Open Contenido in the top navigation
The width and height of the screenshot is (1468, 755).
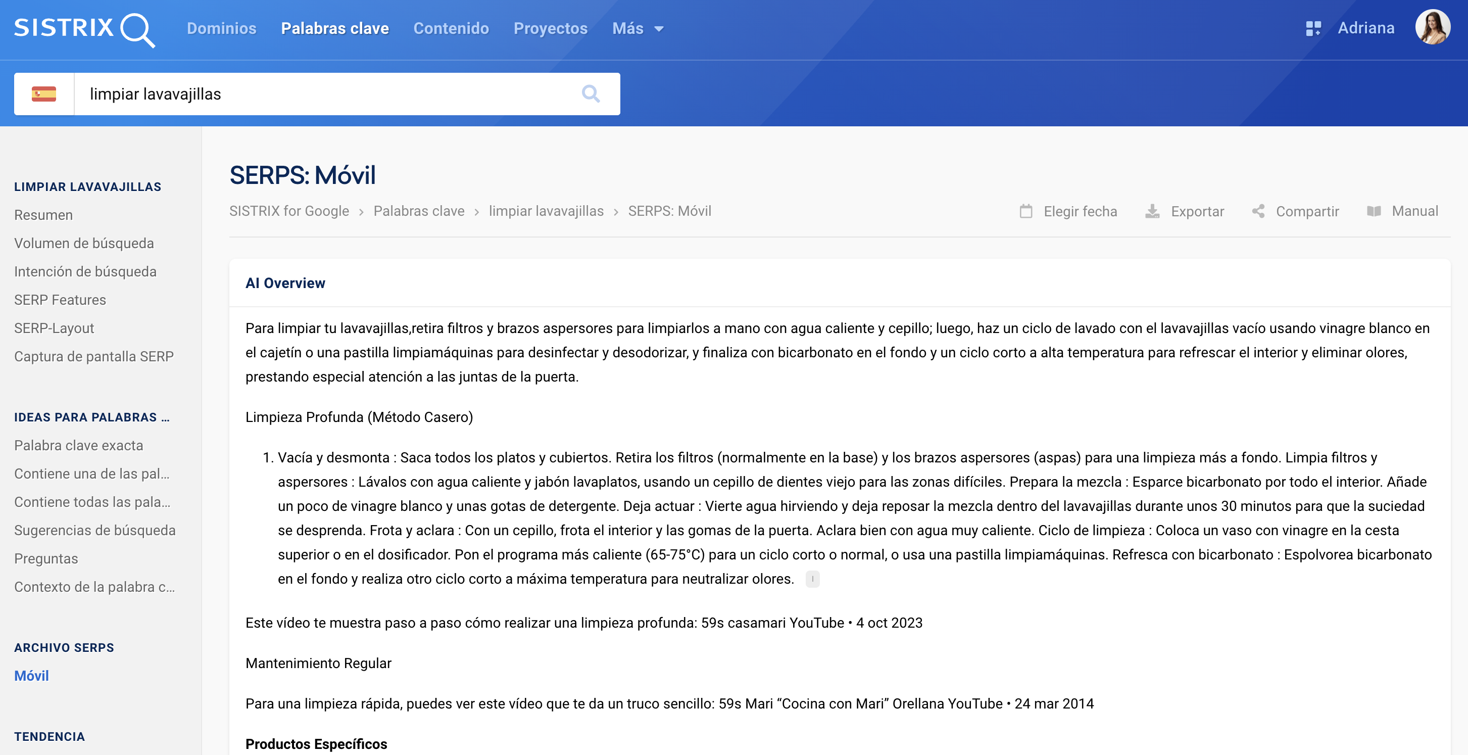pyautogui.click(x=451, y=28)
